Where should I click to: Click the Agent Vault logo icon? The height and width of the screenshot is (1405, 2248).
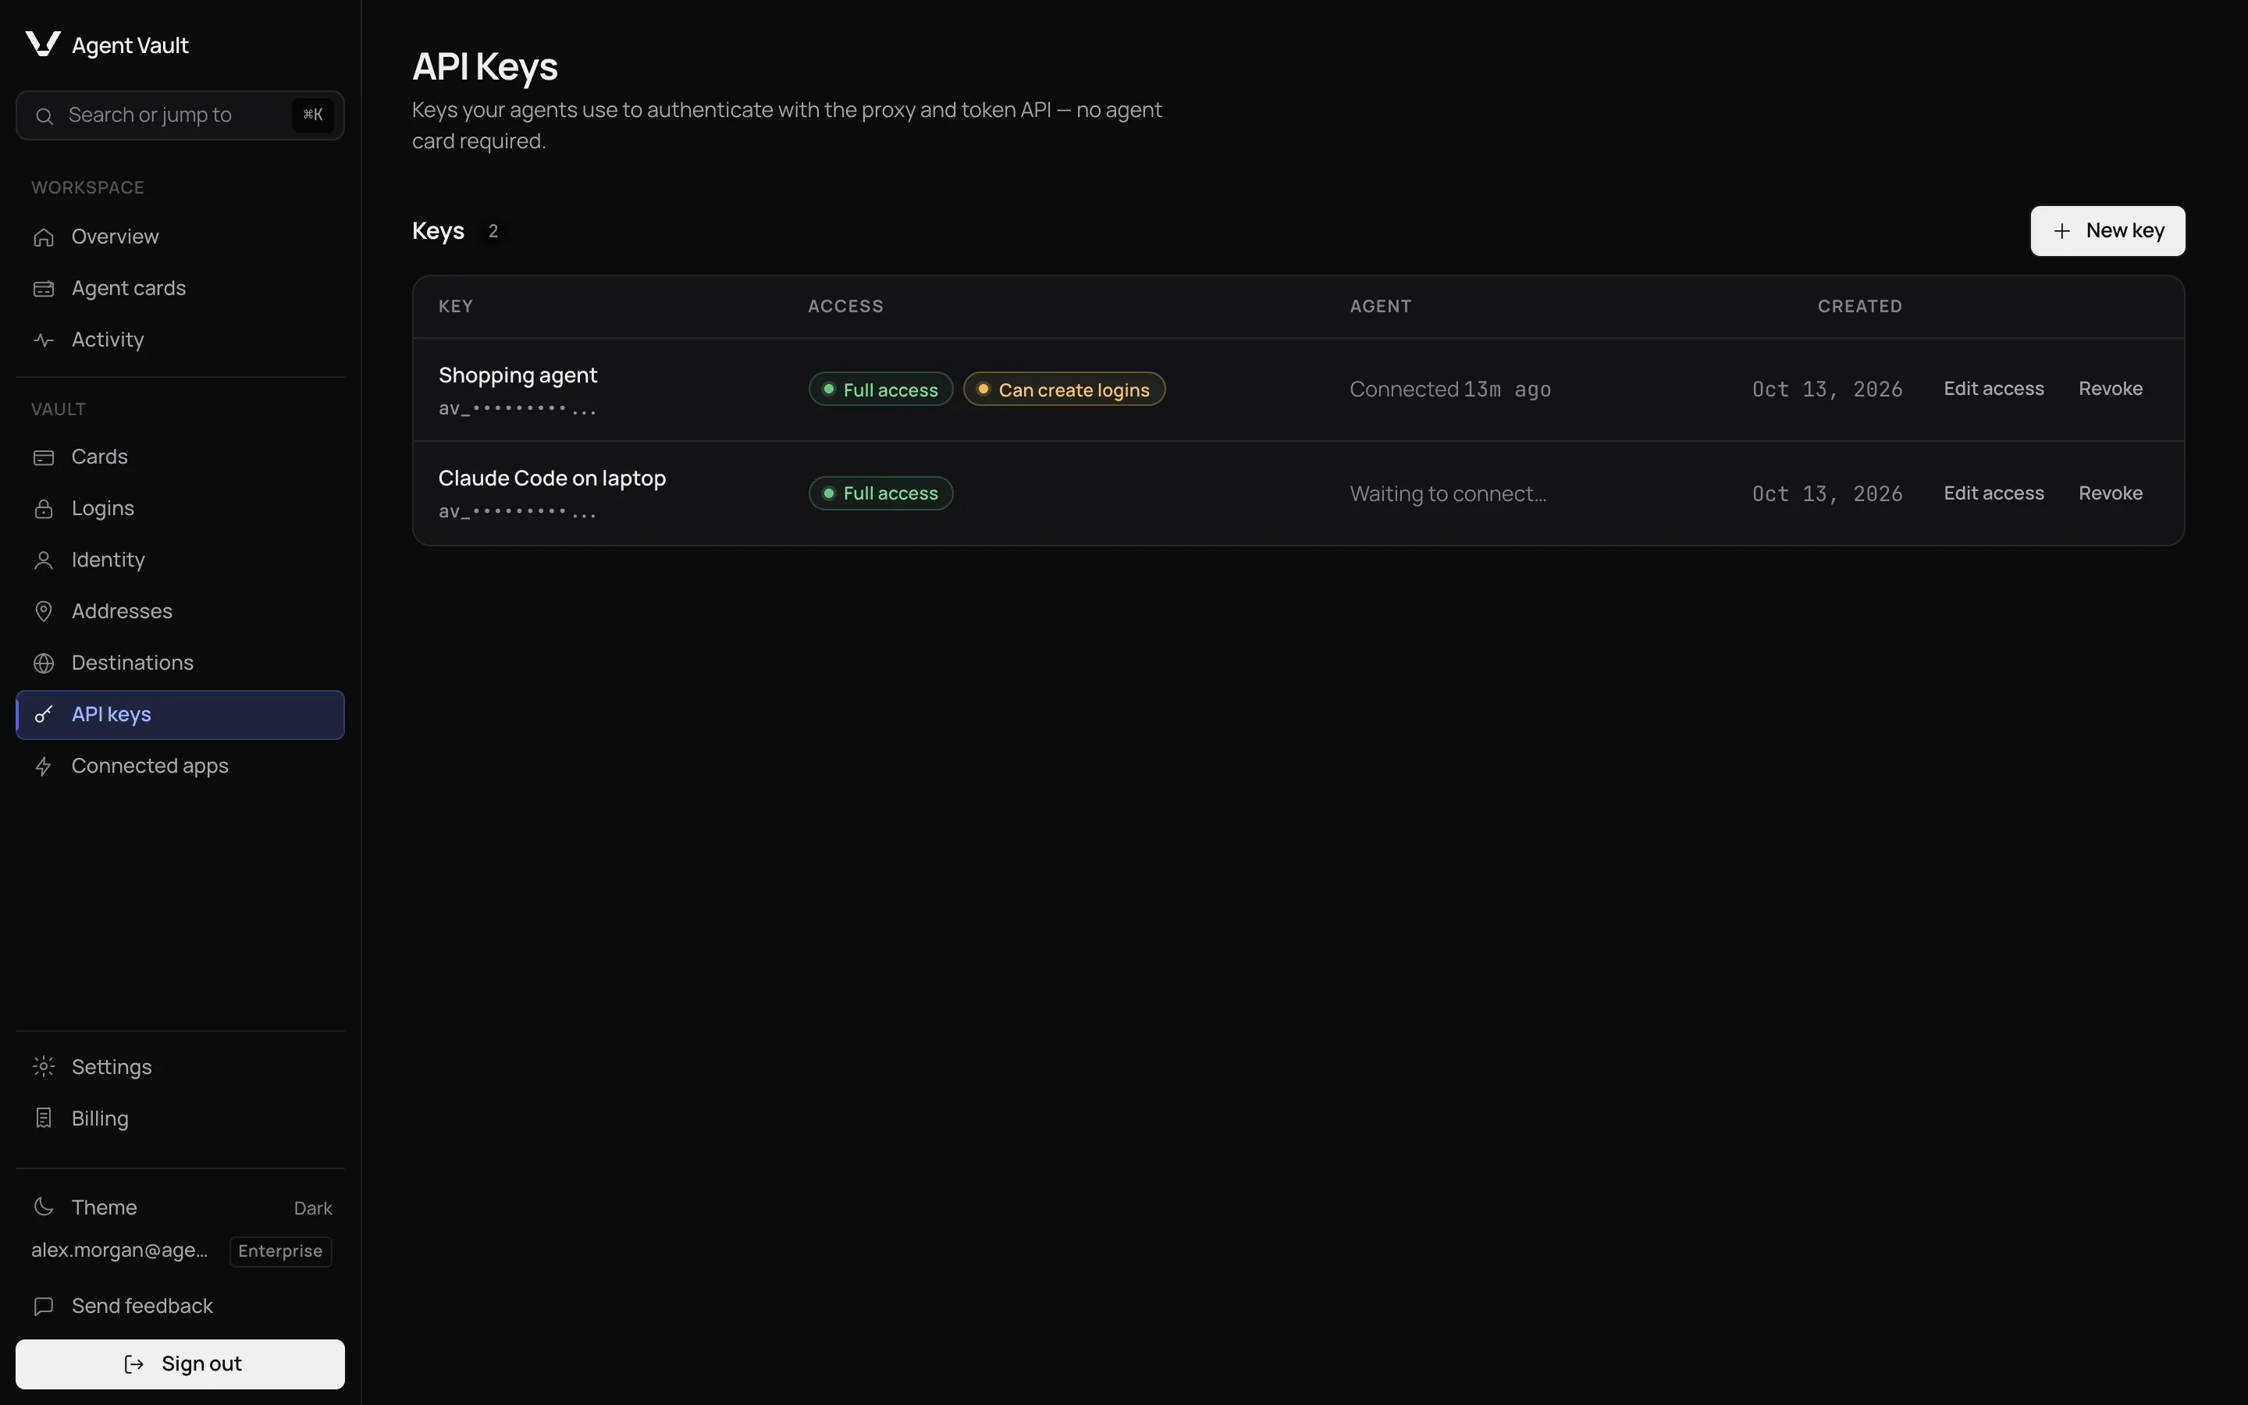point(43,44)
